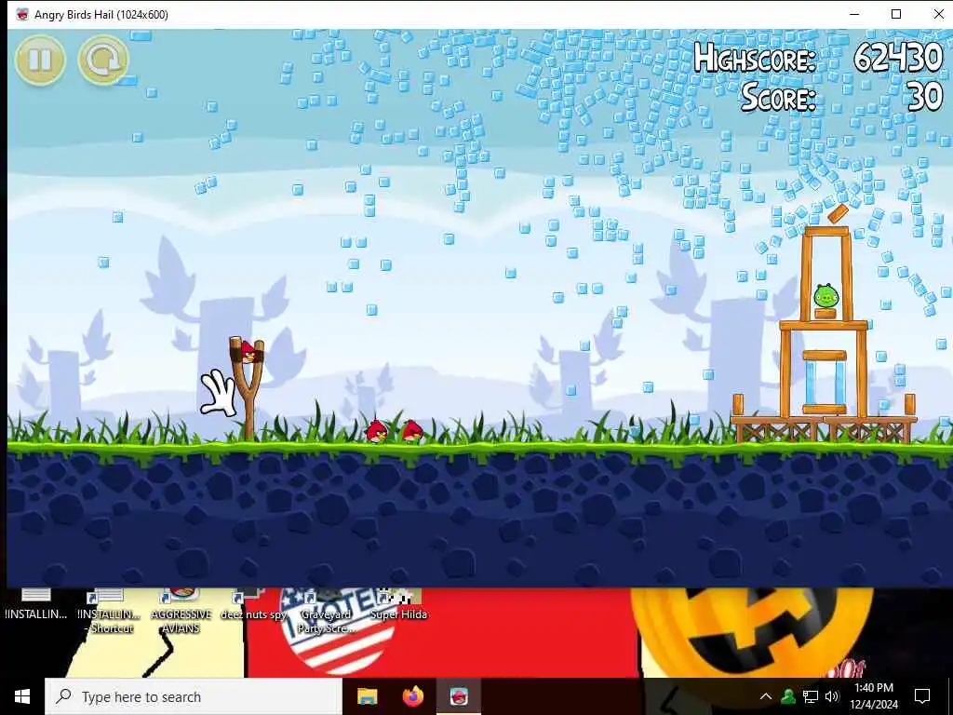Image resolution: width=953 pixels, height=715 pixels.
Task: Expand the hidden system tray icons
Action: 766,696
